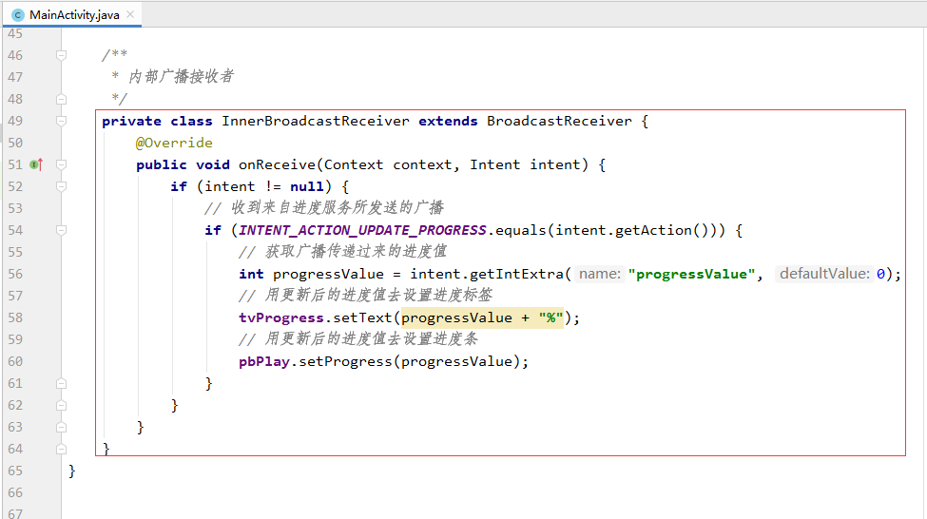Collapse the intent null check fold at line 52
This screenshot has width=927, height=519.
tap(61, 186)
